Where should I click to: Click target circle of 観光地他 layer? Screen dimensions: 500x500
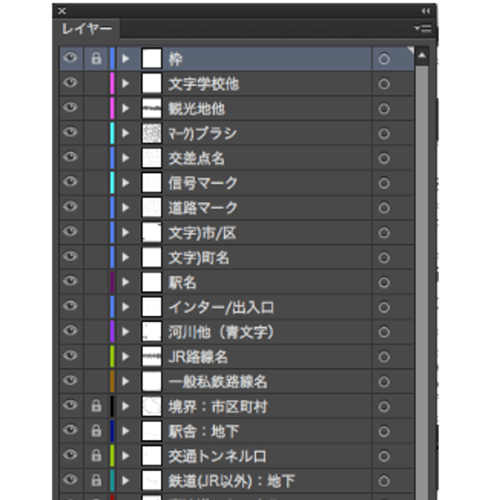click(x=384, y=109)
